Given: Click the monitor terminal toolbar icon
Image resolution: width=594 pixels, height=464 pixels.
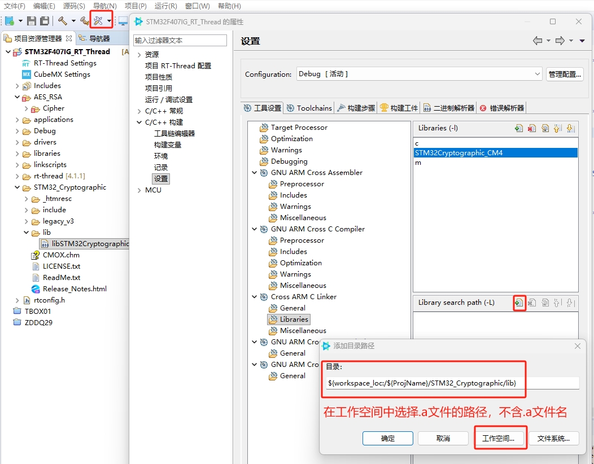Looking at the screenshot, I should (x=123, y=21).
